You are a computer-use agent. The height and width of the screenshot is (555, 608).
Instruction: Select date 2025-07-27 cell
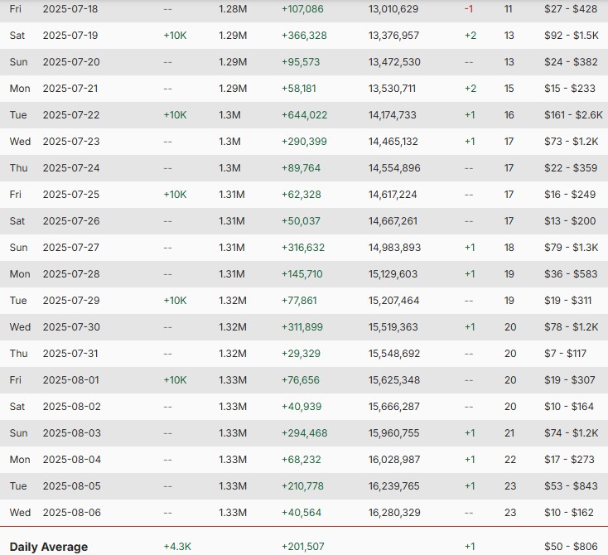pyautogui.click(x=71, y=248)
